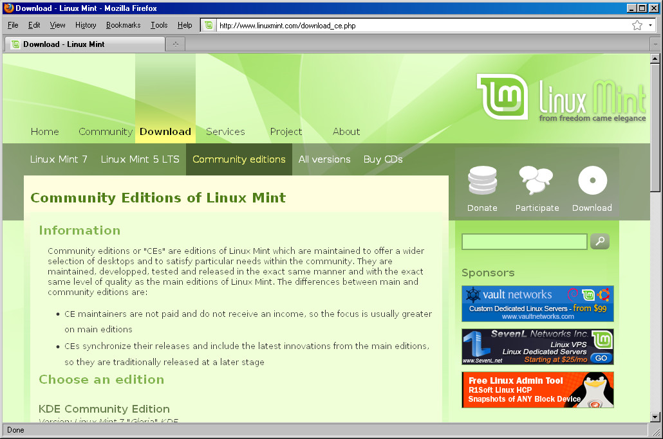The width and height of the screenshot is (663, 439).
Task: Open the Free Linux Admin Tool banner
Action: (537, 390)
